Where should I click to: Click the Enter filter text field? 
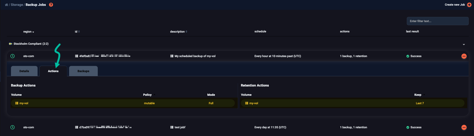[x=438, y=21]
